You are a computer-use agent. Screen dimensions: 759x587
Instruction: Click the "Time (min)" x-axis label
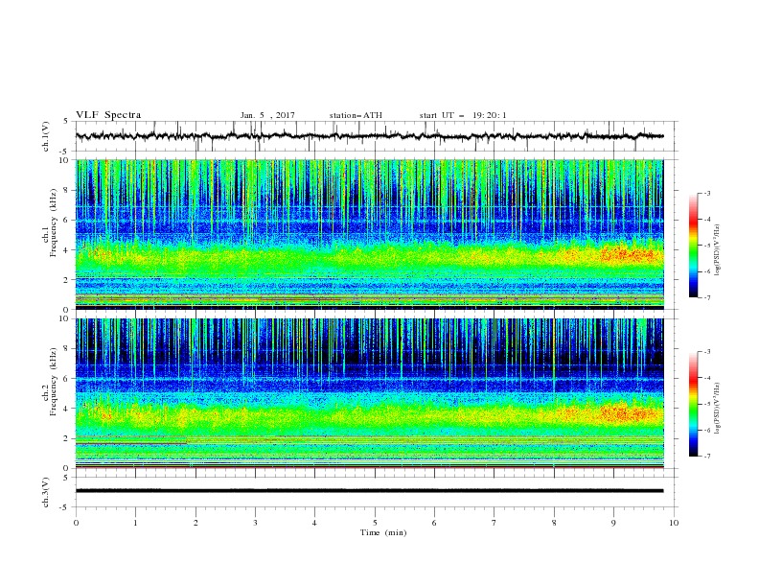click(383, 532)
